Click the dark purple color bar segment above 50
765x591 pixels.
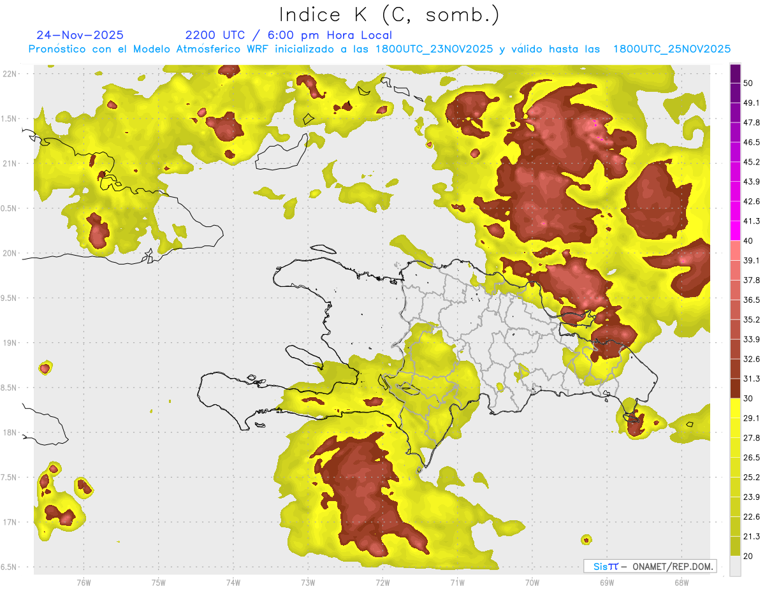[735, 73]
